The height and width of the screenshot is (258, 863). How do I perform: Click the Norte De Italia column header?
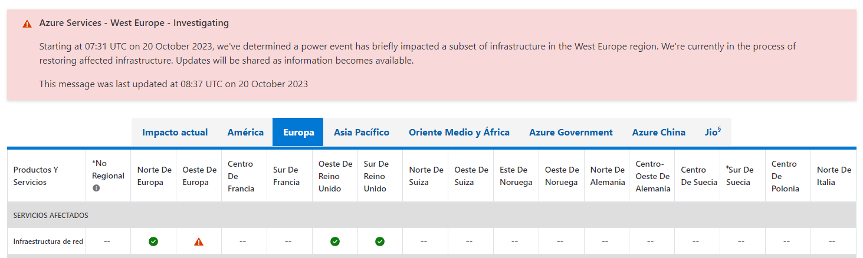(x=833, y=176)
